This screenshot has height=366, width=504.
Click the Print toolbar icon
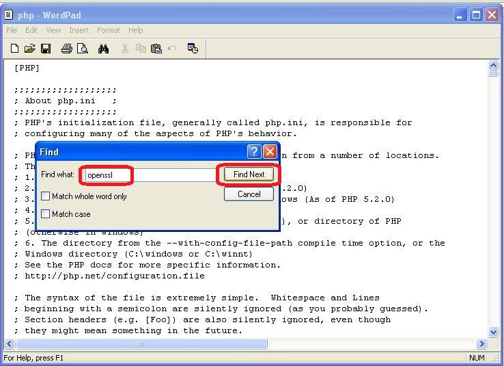pyautogui.click(x=66, y=49)
